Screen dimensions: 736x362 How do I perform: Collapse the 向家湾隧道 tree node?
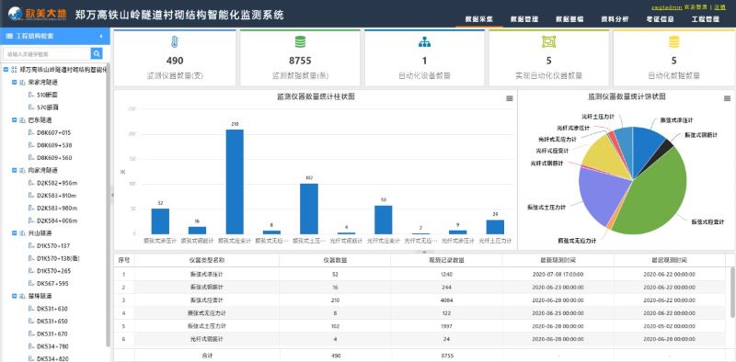click(14, 170)
